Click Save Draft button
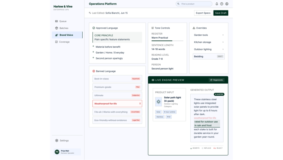Image resolution: width=283 pixels, height=160 pixels. [221, 13]
